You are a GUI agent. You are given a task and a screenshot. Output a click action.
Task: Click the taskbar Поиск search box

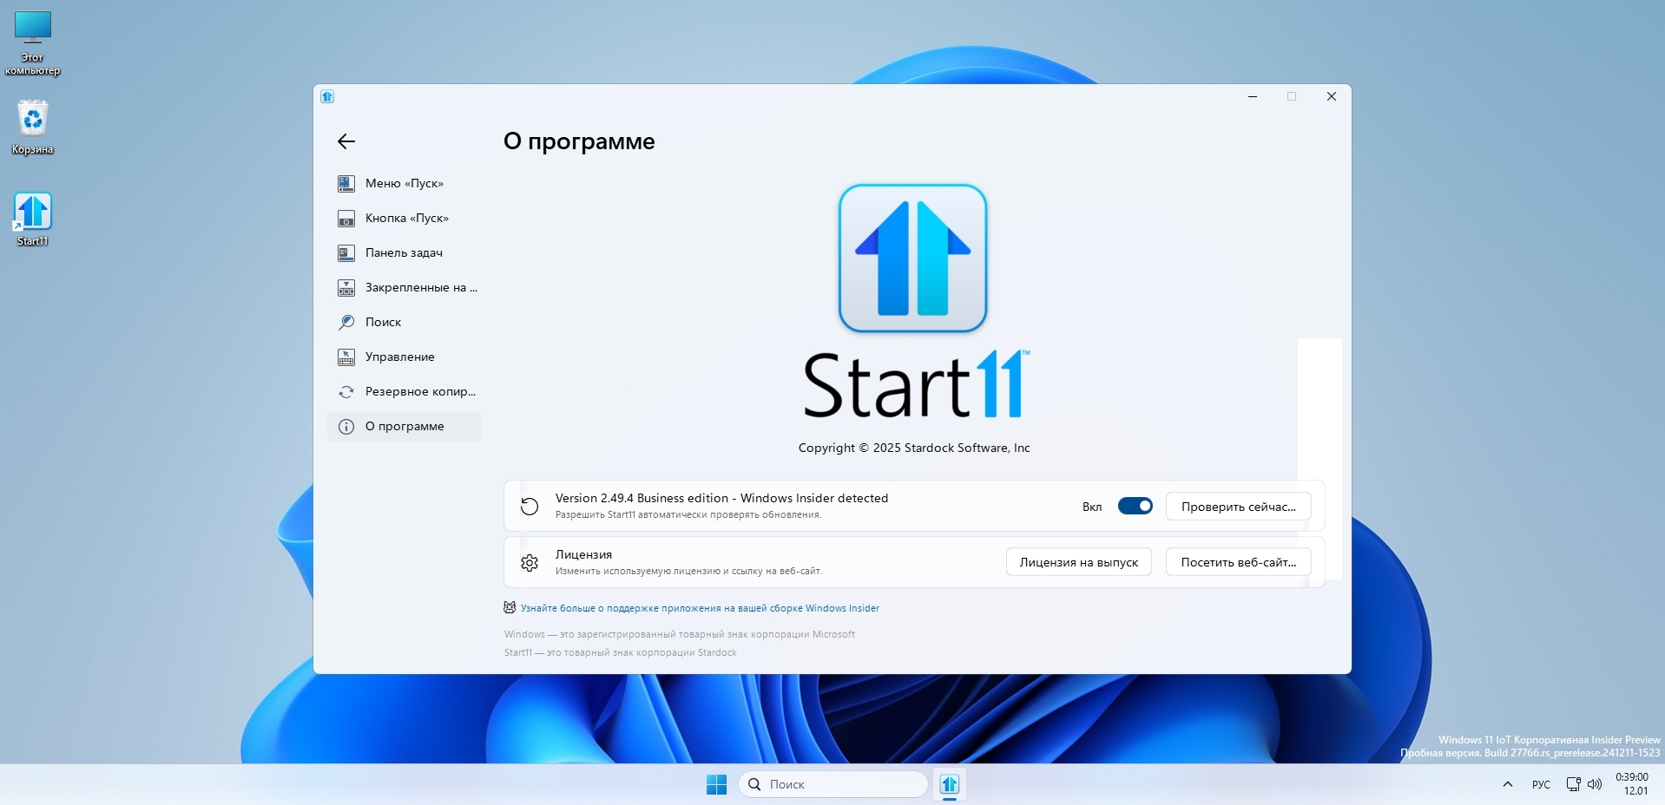coord(833,784)
